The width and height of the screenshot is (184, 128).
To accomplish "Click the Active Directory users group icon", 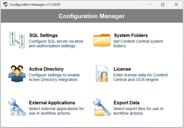I will 17,74.
